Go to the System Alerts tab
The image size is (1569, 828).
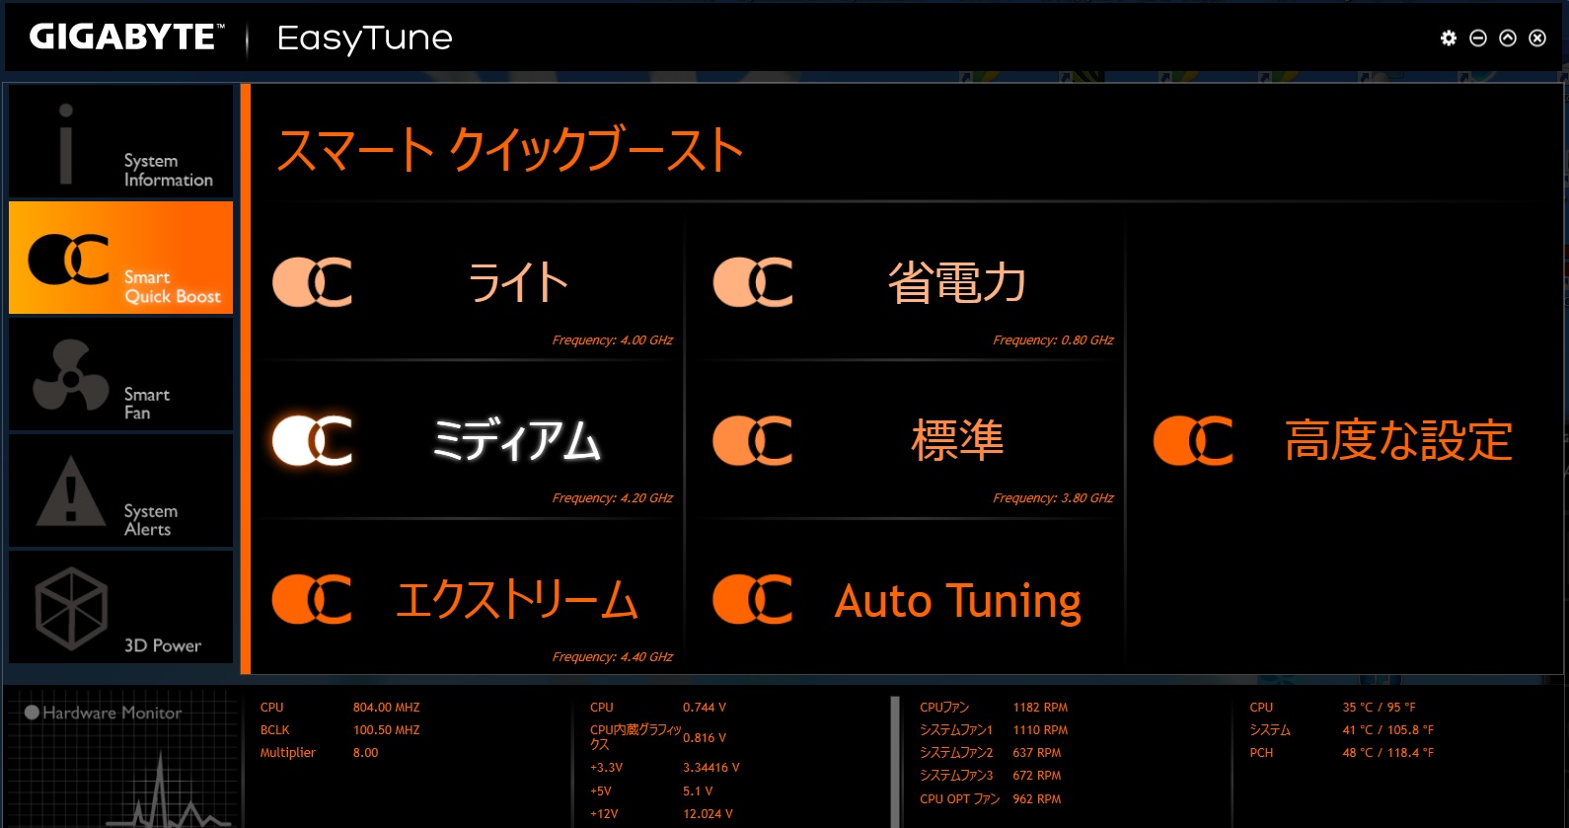click(120, 491)
